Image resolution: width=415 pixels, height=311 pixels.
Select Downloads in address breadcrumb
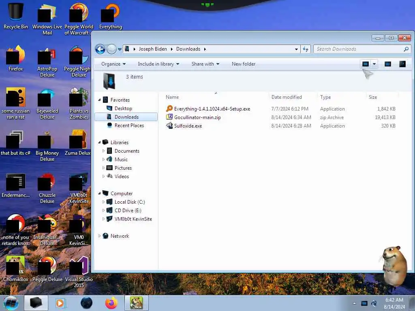[188, 49]
